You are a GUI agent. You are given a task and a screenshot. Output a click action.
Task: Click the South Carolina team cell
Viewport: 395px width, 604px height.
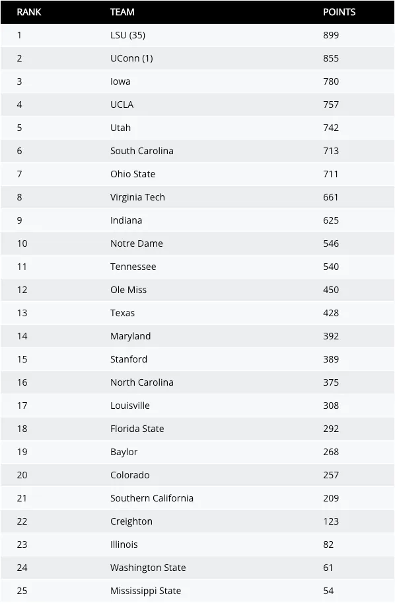(142, 151)
